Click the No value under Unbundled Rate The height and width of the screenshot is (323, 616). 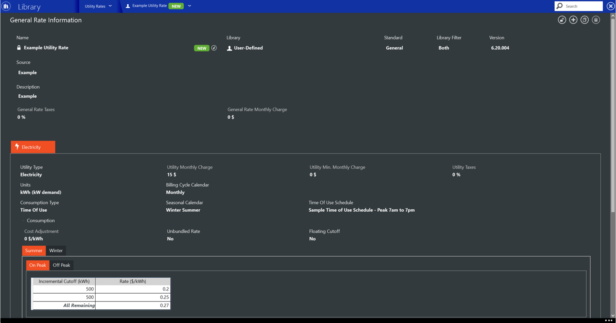pos(170,239)
